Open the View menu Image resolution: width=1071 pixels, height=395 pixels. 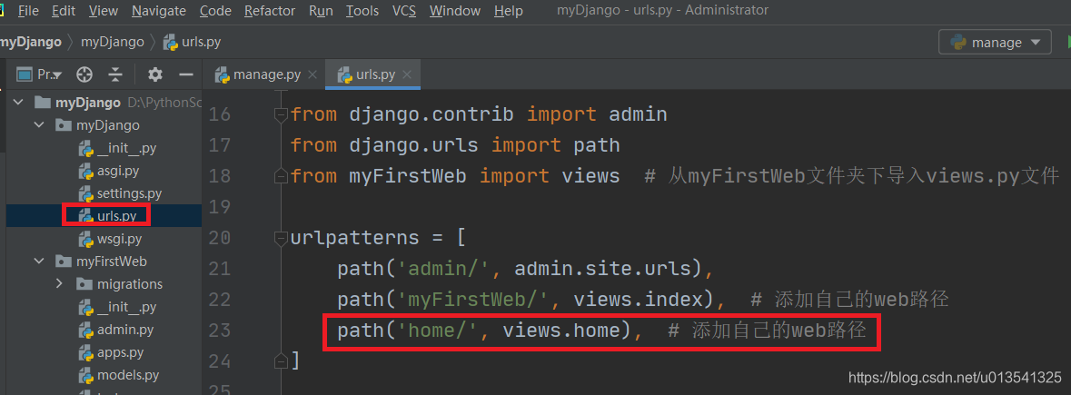click(104, 11)
